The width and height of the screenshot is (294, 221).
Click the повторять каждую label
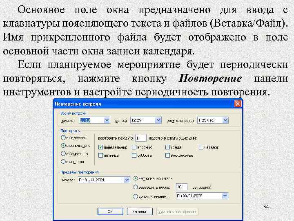tap(116, 138)
